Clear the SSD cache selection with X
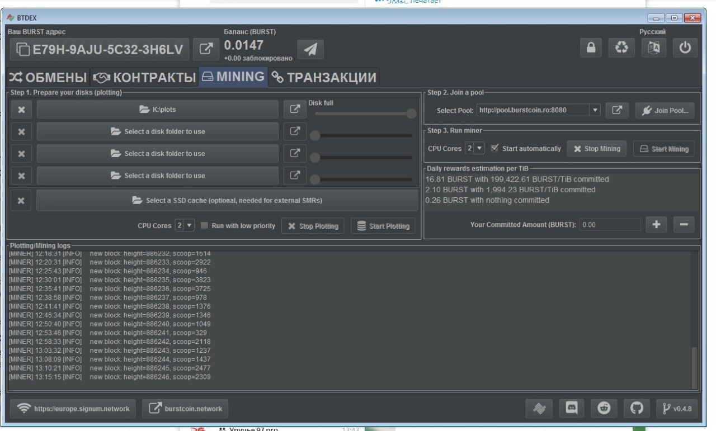The width and height of the screenshot is (716, 431). [21, 200]
